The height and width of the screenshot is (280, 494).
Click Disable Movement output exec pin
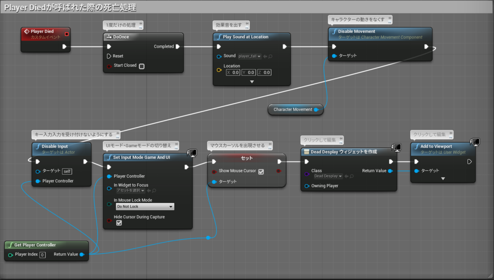pyautogui.click(x=426, y=47)
